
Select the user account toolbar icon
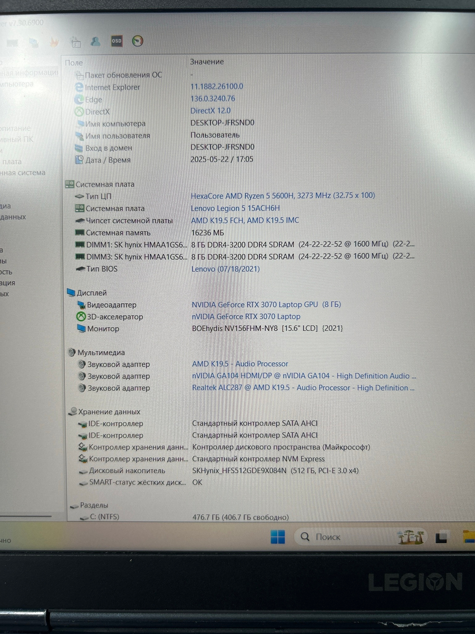click(96, 41)
